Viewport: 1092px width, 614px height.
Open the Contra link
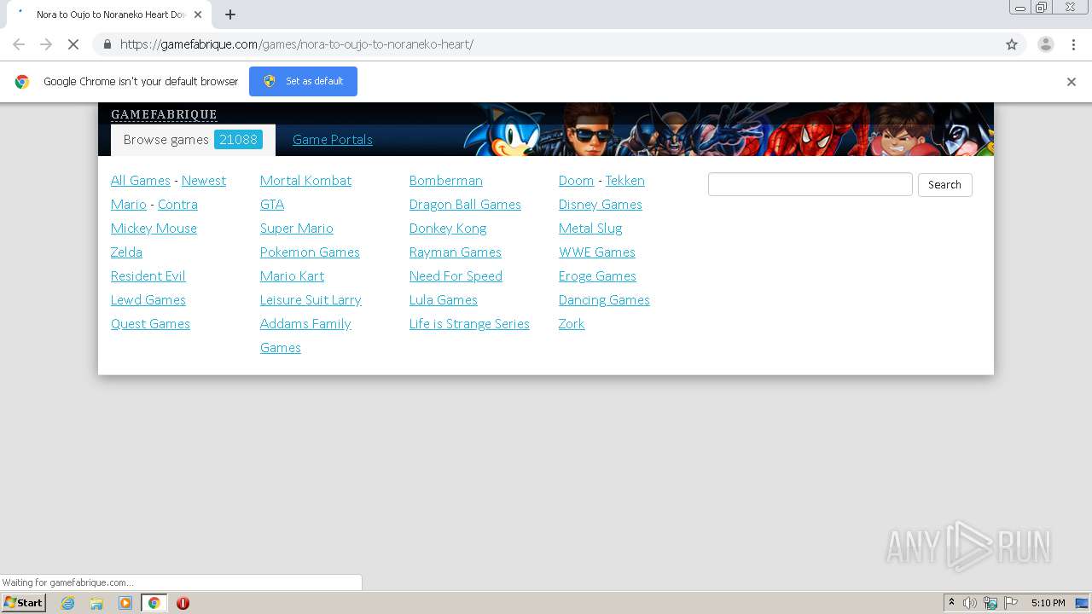point(177,205)
